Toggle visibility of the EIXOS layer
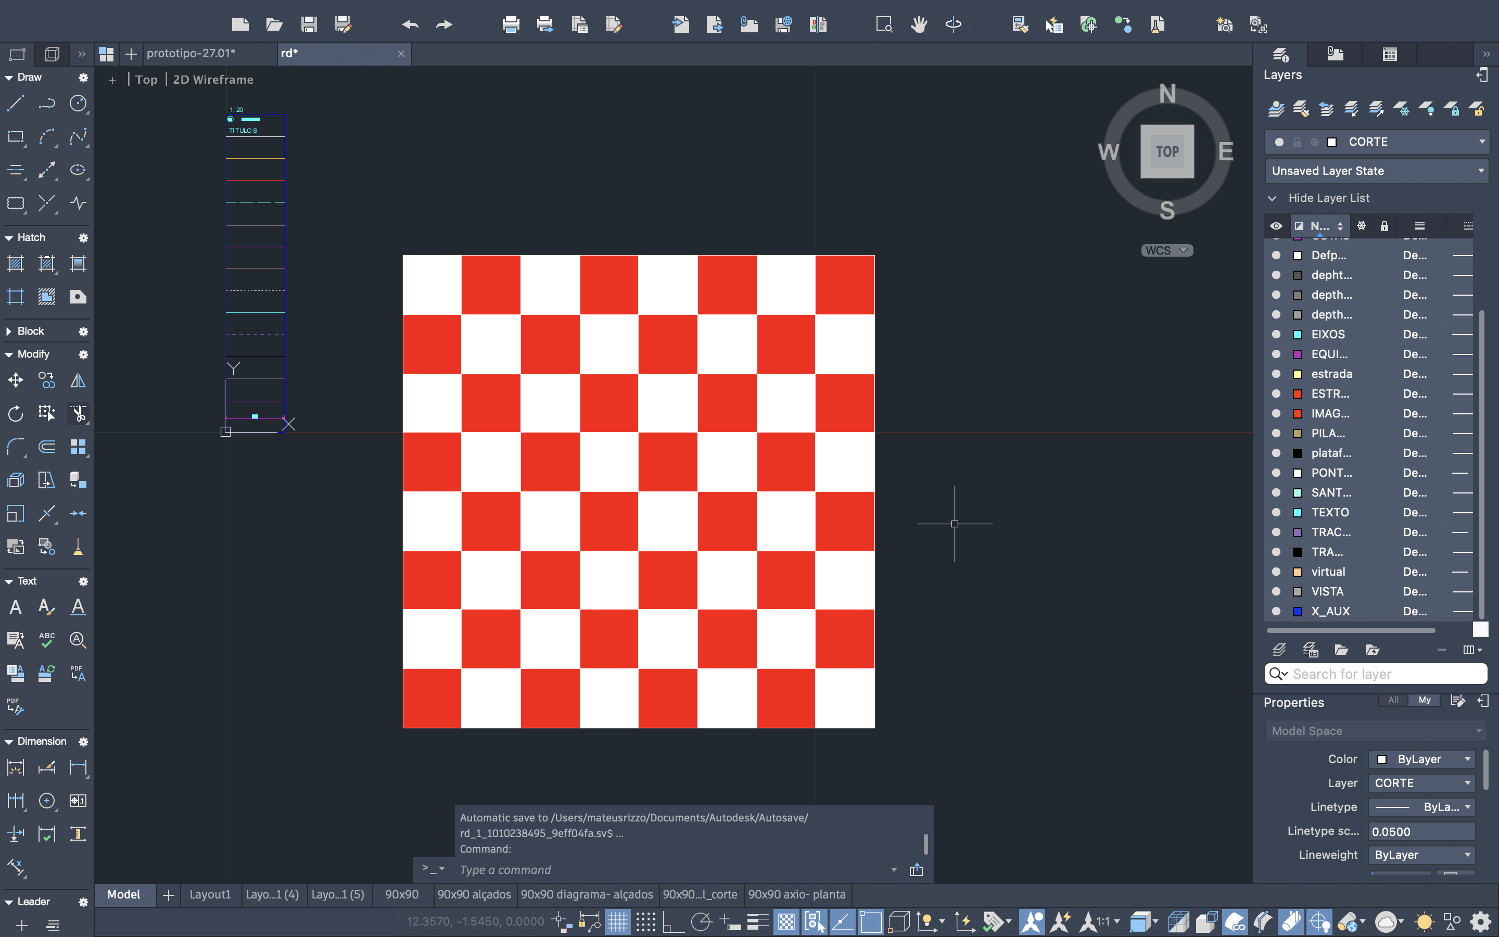The image size is (1499, 937). coord(1276,335)
